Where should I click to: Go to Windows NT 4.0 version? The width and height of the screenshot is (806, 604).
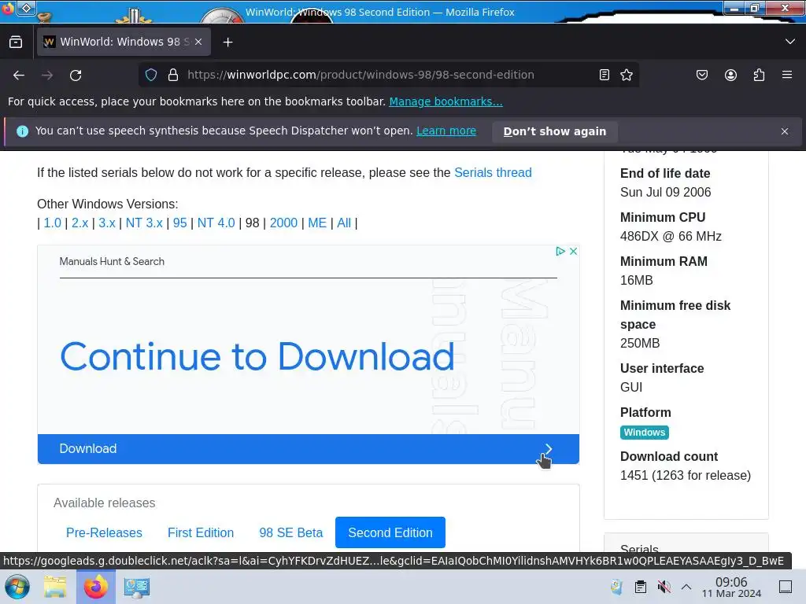216,223
